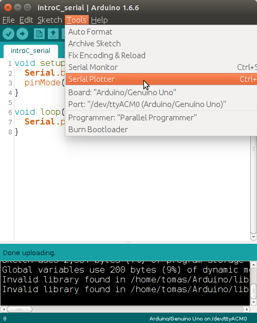Launch Serial Plotter menu entry
Viewport: 257px width, 323px height.
point(161,79)
